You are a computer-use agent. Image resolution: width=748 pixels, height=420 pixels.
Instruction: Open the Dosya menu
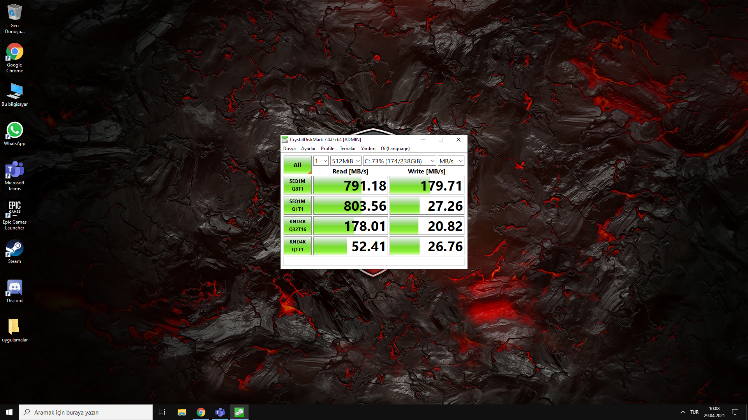click(x=289, y=149)
